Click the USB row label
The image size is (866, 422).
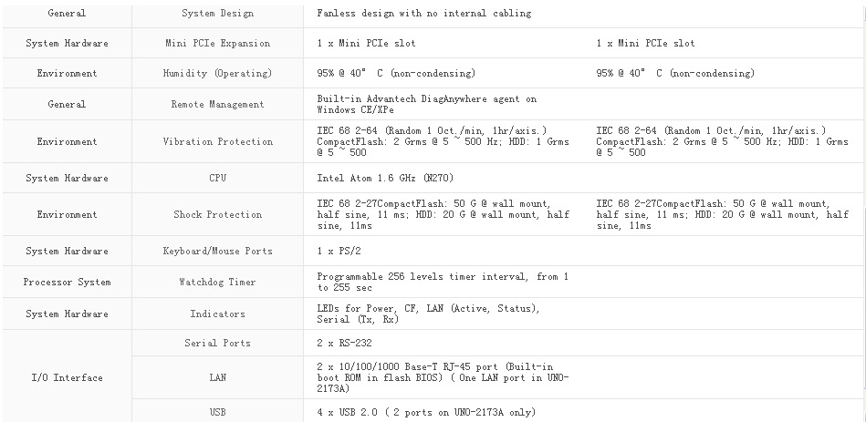(217, 412)
